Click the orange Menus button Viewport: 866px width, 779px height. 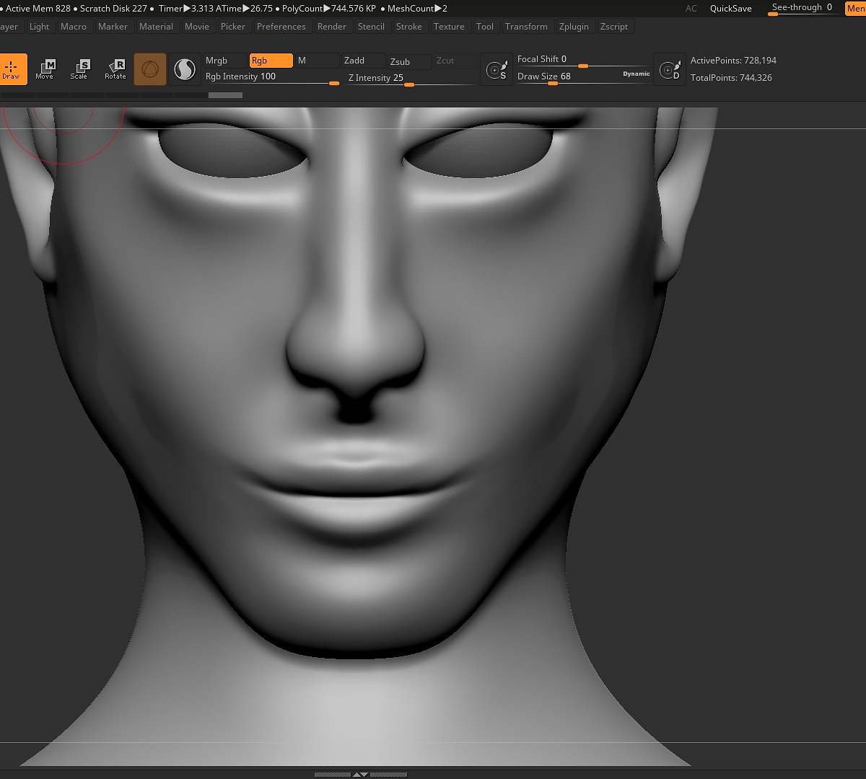coord(856,9)
